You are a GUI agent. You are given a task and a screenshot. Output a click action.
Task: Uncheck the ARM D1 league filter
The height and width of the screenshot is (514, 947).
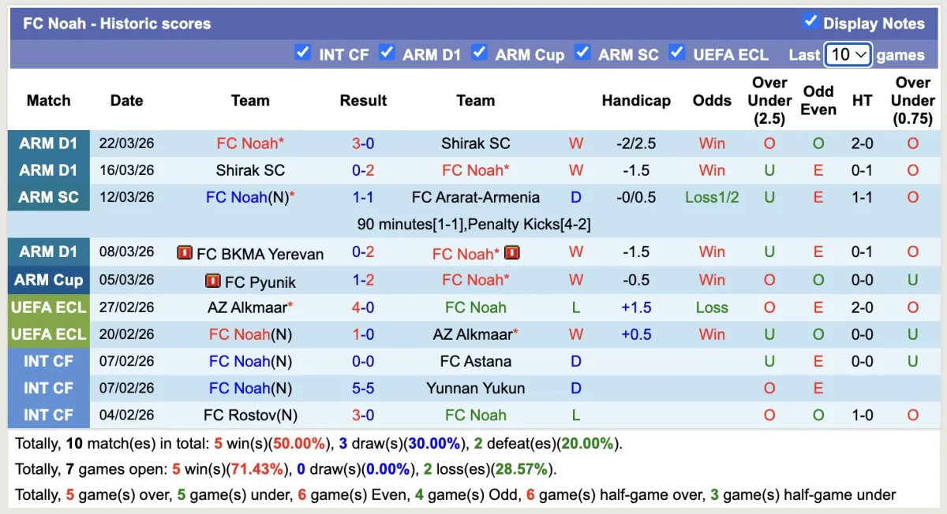point(387,53)
